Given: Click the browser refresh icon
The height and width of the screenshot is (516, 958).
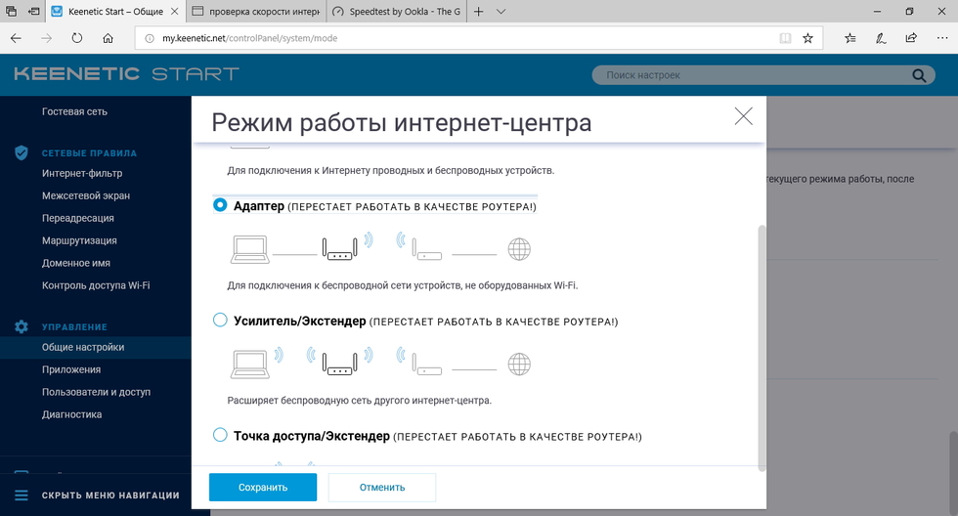Looking at the screenshot, I should (x=77, y=39).
